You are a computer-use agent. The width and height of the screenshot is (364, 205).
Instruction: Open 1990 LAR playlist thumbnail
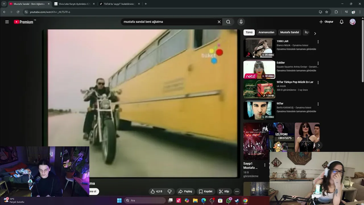click(x=259, y=48)
